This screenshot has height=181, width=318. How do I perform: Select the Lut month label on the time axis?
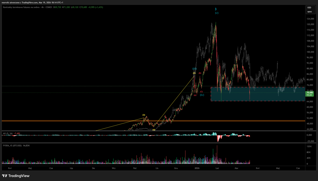217,168
